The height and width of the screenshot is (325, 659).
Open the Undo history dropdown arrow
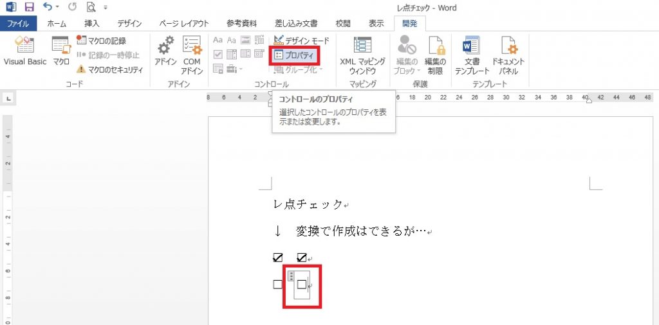[57, 8]
